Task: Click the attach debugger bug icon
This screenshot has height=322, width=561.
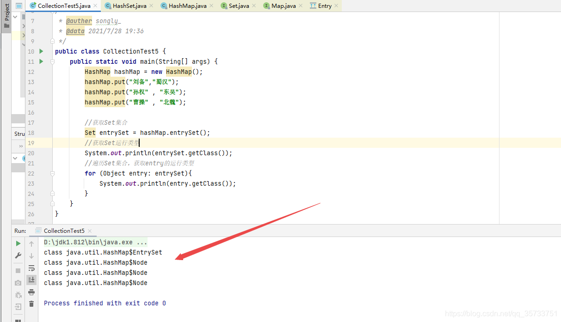Action: [18, 295]
